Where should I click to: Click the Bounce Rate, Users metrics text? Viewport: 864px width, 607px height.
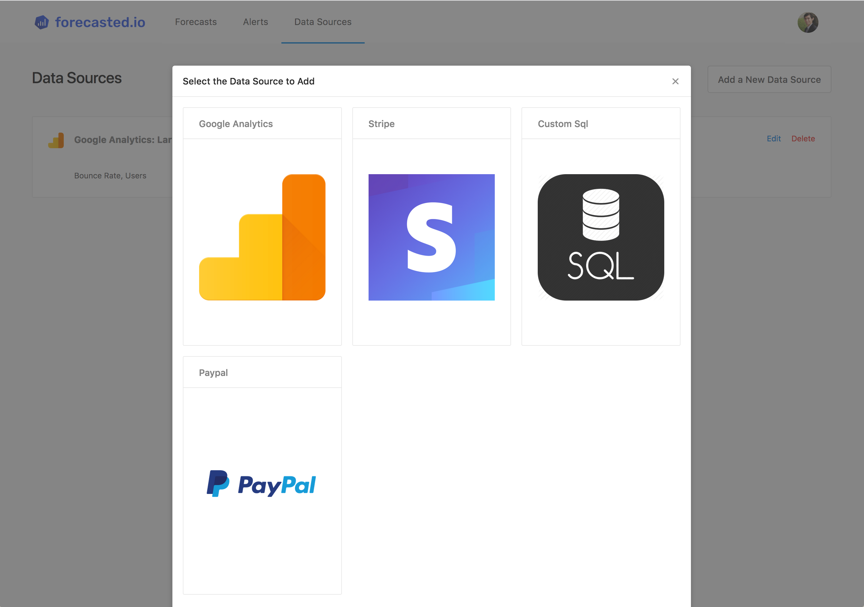(110, 175)
